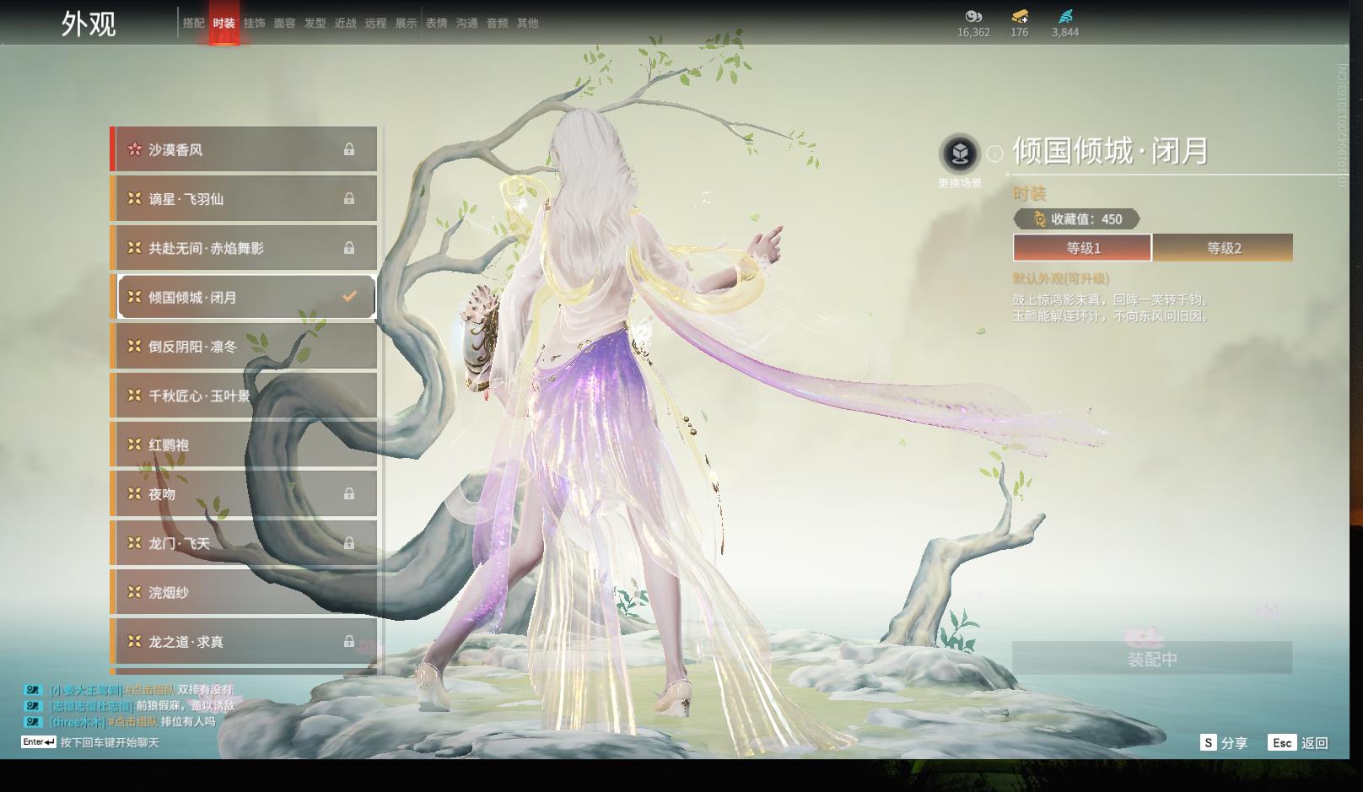Click the lock icon on 夜吻
This screenshot has width=1363, height=792.
(348, 494)
